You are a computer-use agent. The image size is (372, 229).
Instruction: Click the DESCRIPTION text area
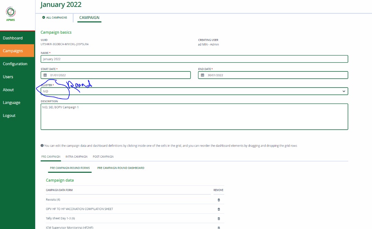pos(193,116)
